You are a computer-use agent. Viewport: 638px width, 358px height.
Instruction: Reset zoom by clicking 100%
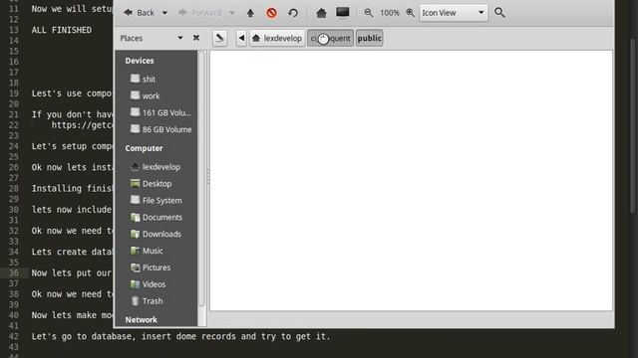(390, 13)
